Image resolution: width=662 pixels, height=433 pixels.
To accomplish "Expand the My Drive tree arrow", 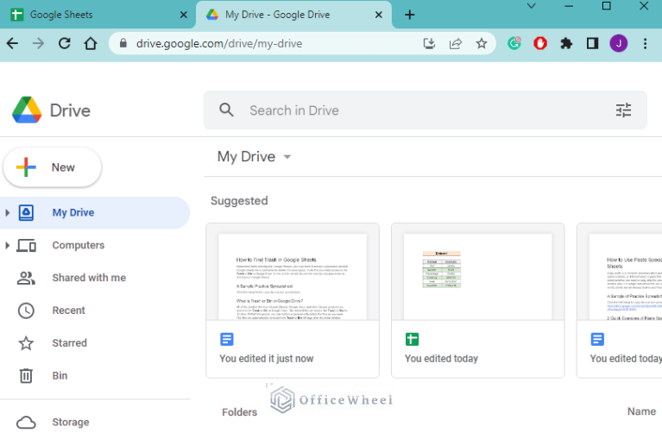I will [8, 213].
